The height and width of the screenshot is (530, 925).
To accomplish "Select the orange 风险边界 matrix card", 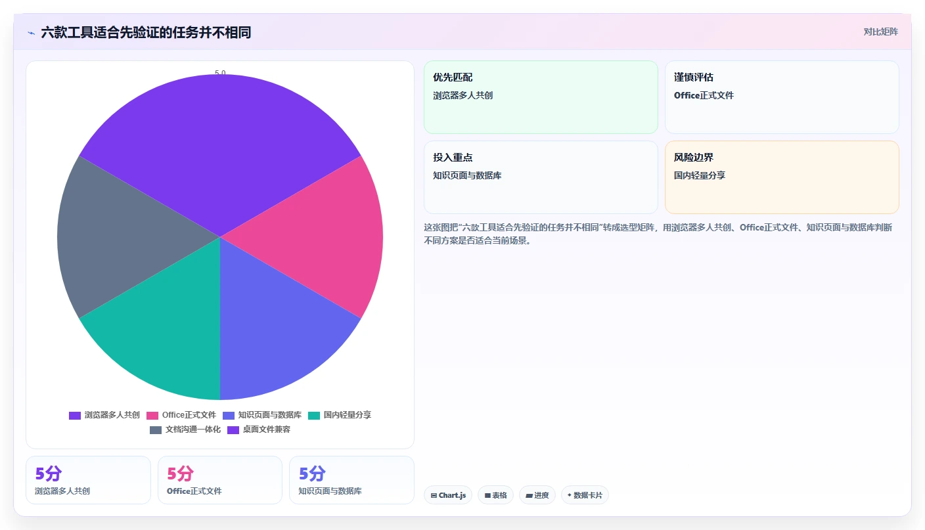I will coord(782,177).
